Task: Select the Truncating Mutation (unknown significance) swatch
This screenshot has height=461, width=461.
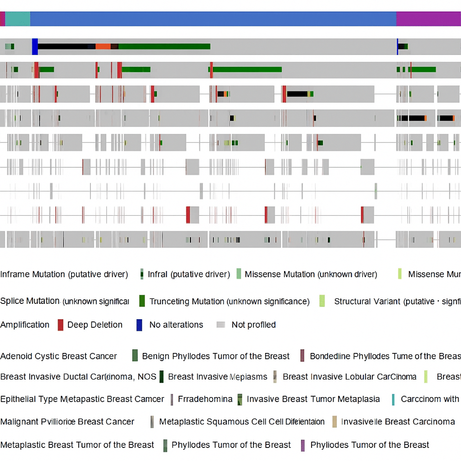Action: (142, 301)
